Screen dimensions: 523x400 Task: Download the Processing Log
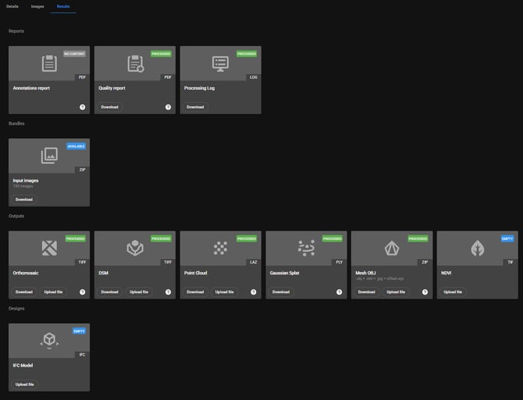tap(195, 107)
